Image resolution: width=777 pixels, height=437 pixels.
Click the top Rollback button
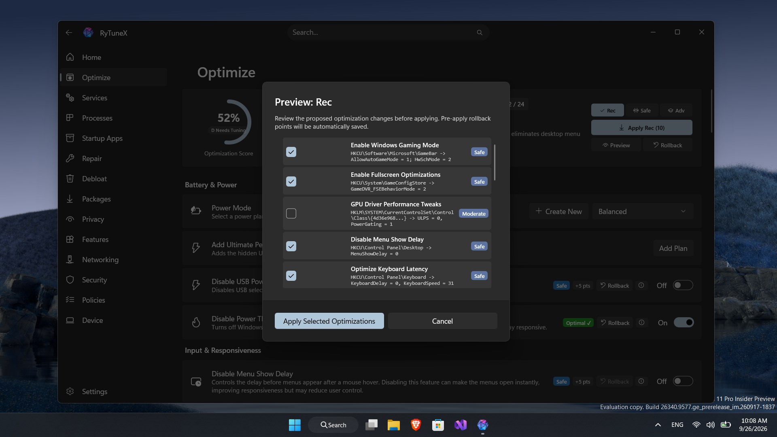click(x=667, y=145)
